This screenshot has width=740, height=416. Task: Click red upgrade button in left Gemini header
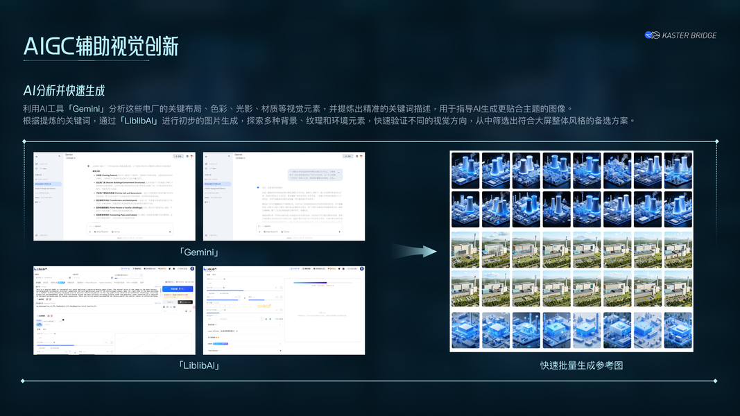click(178, 156)
